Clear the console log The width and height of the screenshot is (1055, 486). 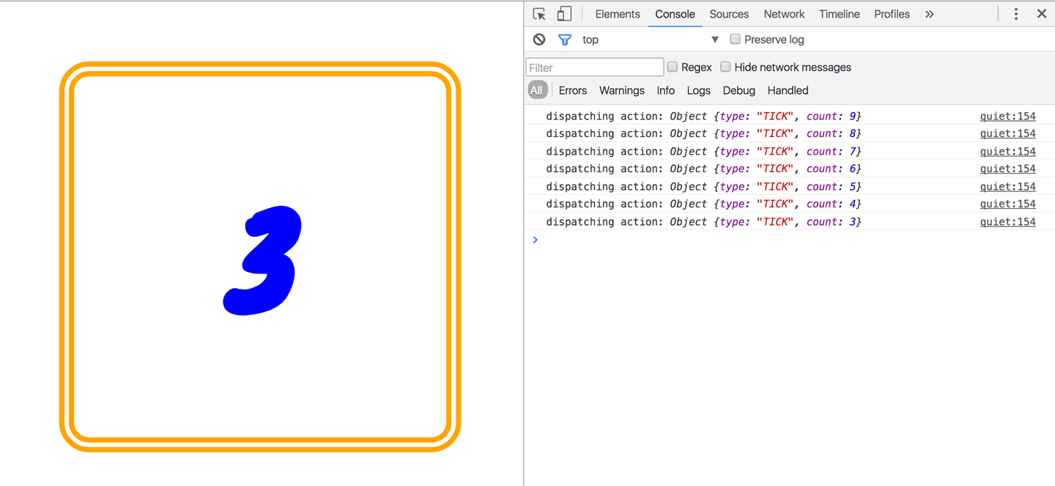tap(539, 40)
